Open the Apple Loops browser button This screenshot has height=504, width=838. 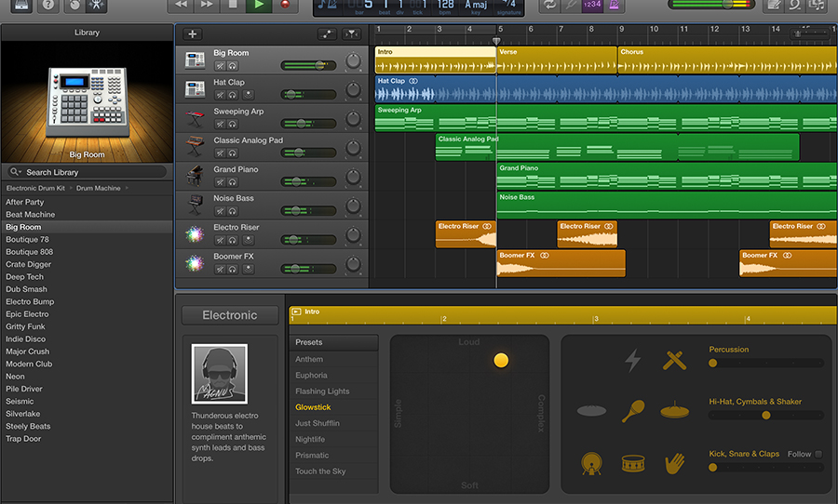pos(795,5)
